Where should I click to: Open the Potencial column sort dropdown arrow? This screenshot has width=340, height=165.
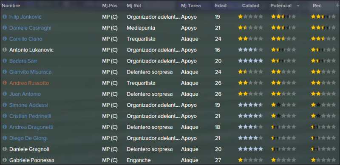(x=298, y=6)
